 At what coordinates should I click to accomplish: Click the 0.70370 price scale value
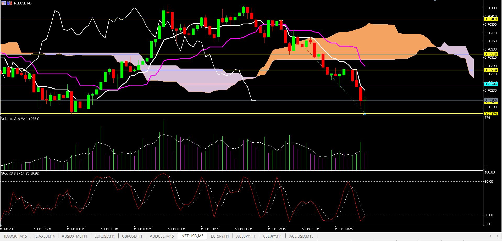tap(490, 33)
